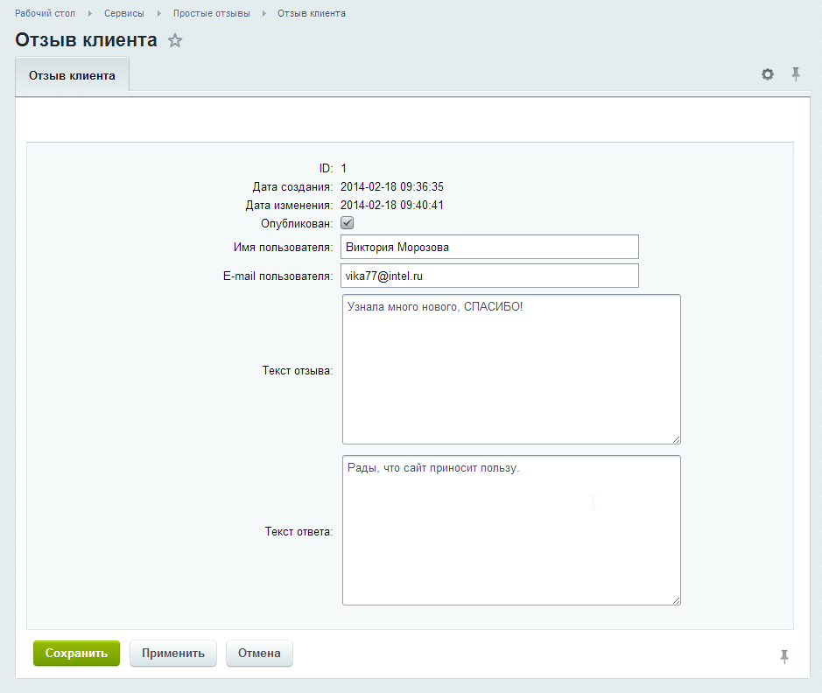The height and width of the screenshot is (693, 822).
Task: Click the pin icon above the form
Action: (x=795, y=74)
